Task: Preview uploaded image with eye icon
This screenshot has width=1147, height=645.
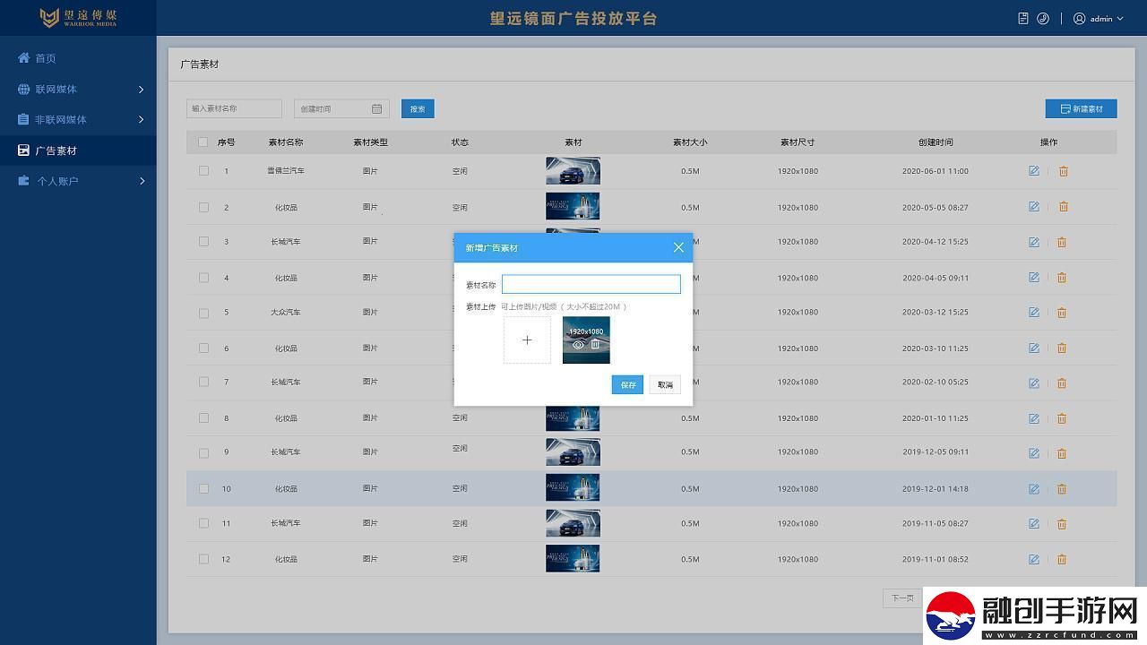Action: 578,345
